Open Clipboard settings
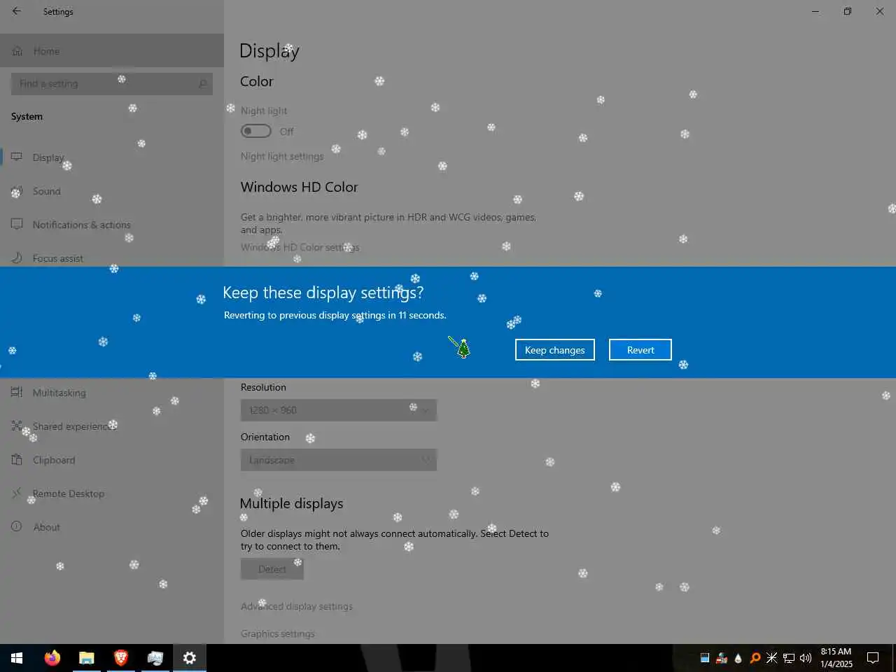896x672 pixels. [x=112, y=460]
